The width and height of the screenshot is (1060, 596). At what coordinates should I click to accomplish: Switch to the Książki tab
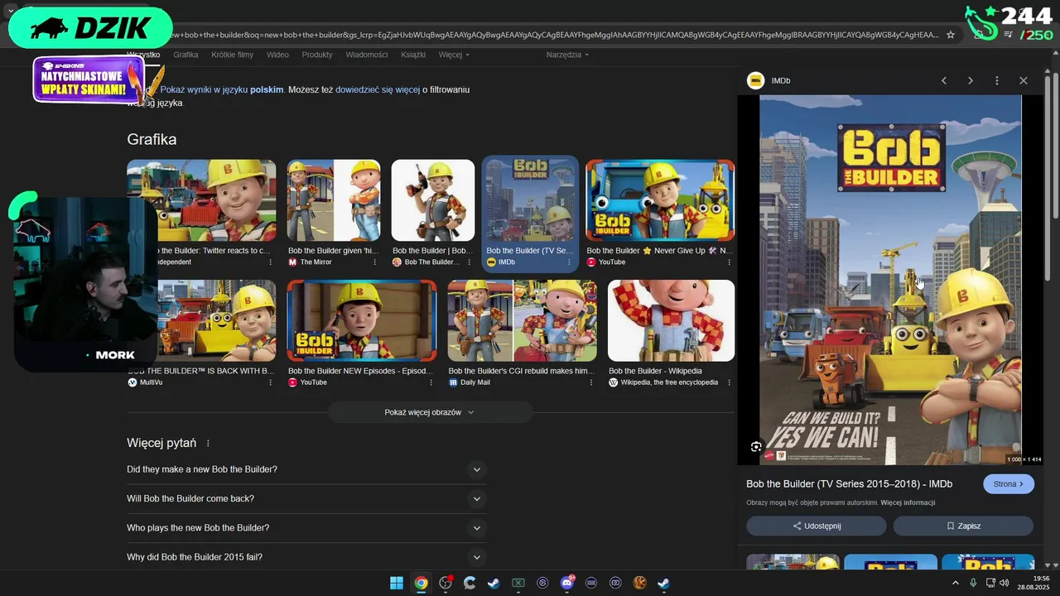point(413,55)
